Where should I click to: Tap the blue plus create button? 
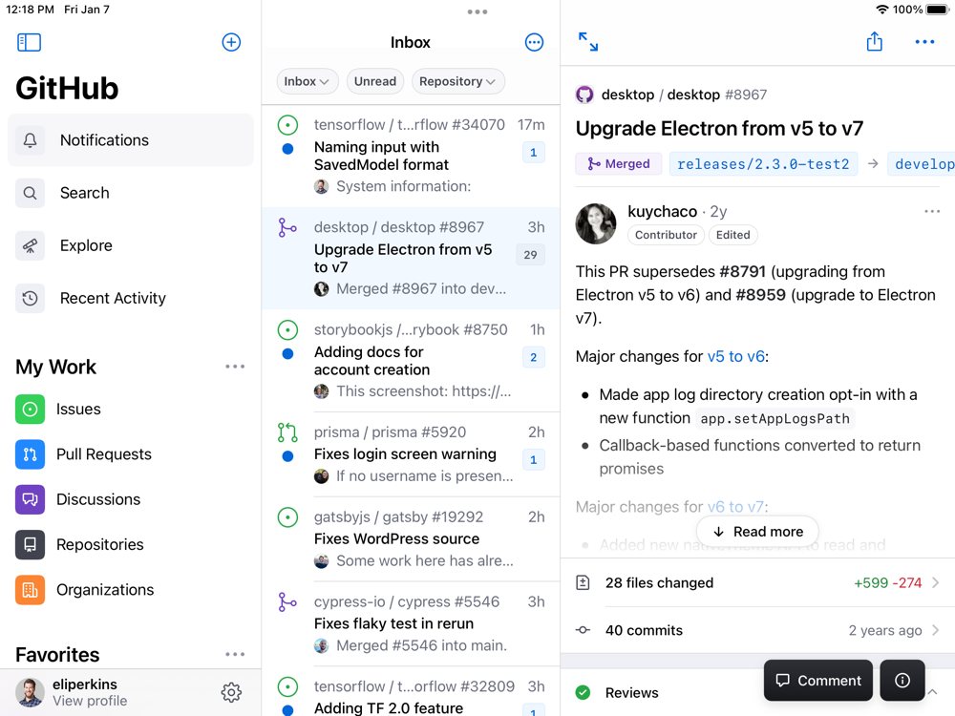[x=231, y=42]
